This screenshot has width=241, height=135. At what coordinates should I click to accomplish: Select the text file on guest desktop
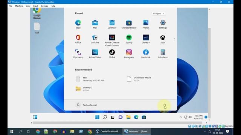tap(37, 28)
